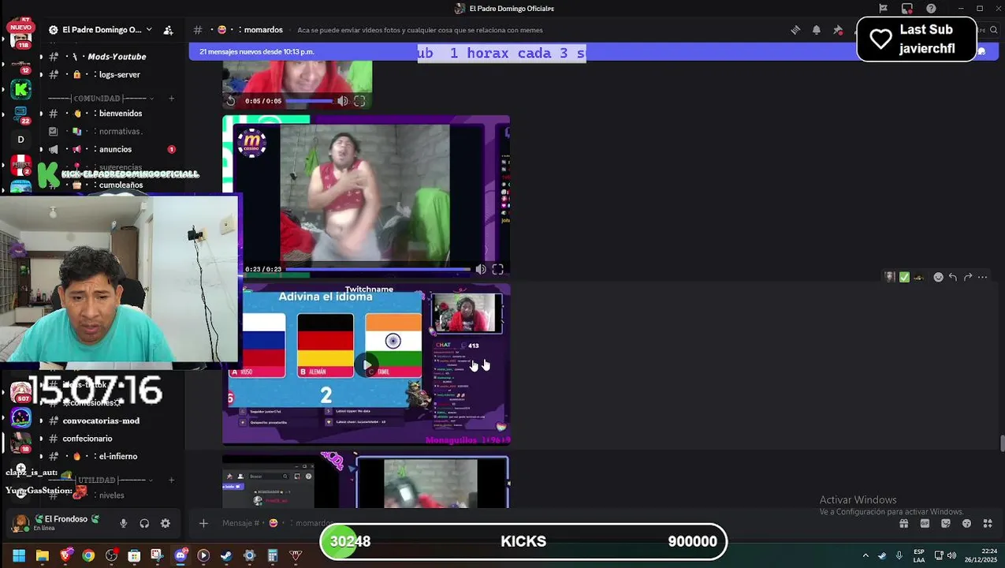
Task: Open the Discord help question mark icon
Action: (932, 9)
